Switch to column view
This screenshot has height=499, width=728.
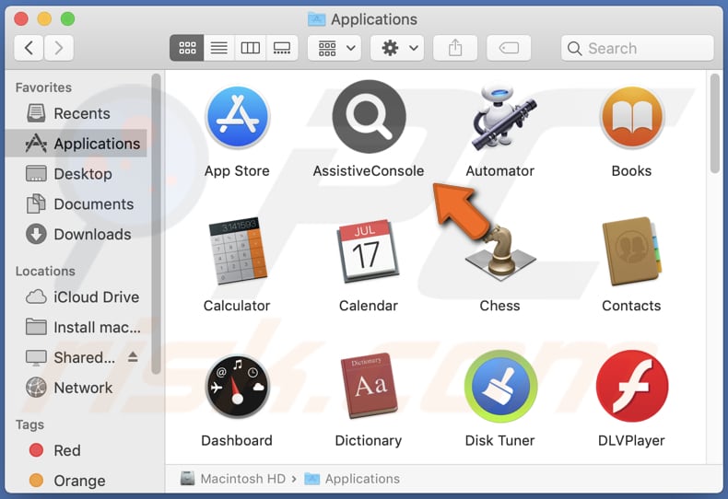(x=251, y=48)
